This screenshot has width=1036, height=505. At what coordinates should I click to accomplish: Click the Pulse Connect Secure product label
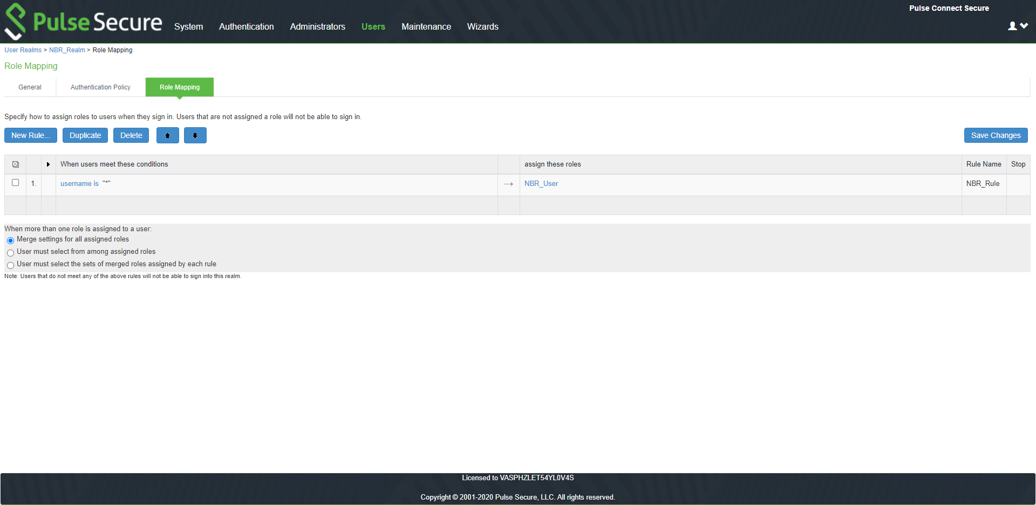tap(949, 8)
